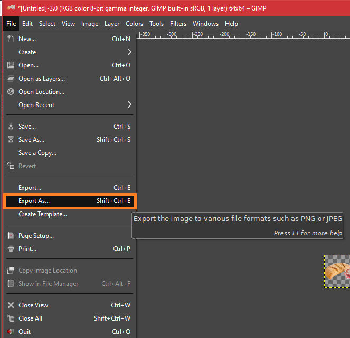Click the 'Press F1 for more help' tooltip text
The image size is (350, 338).
(308, 233)
